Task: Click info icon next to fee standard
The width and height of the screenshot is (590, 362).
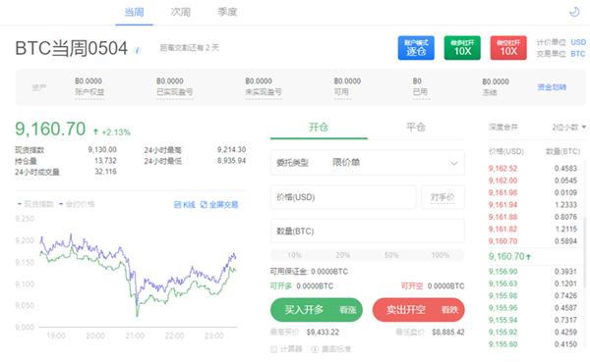Action: tap(315, 349)
